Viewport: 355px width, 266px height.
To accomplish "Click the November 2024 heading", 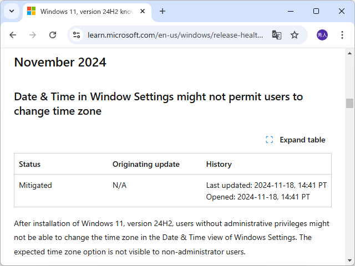I will click(x=60, y=62).
